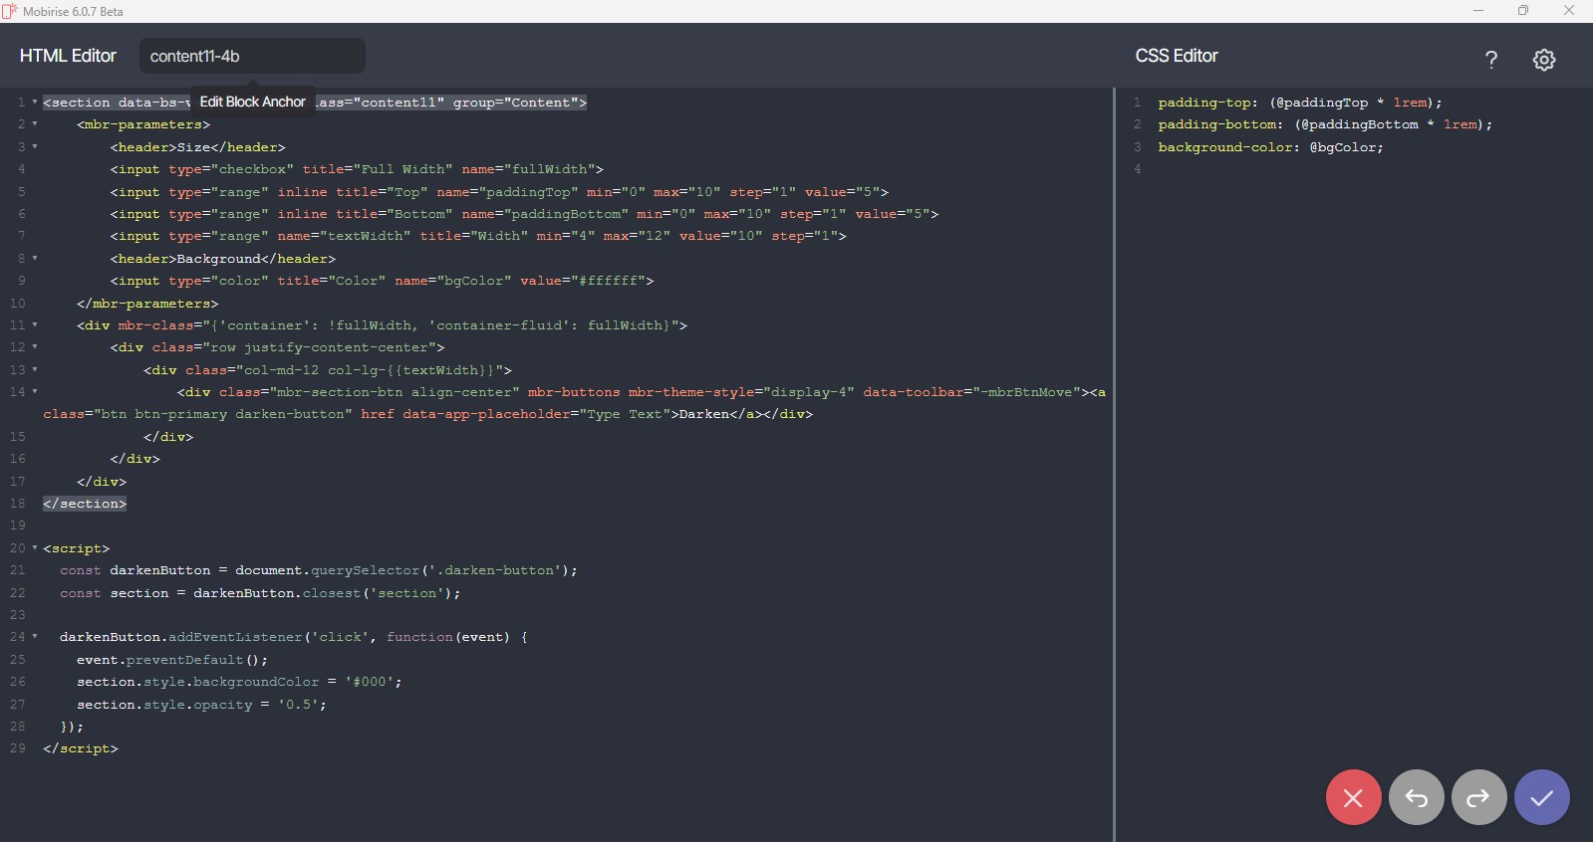1593x842 pixels.
Task: Click the Mobirise app logo icon
Action: click(x=10, y=11)
